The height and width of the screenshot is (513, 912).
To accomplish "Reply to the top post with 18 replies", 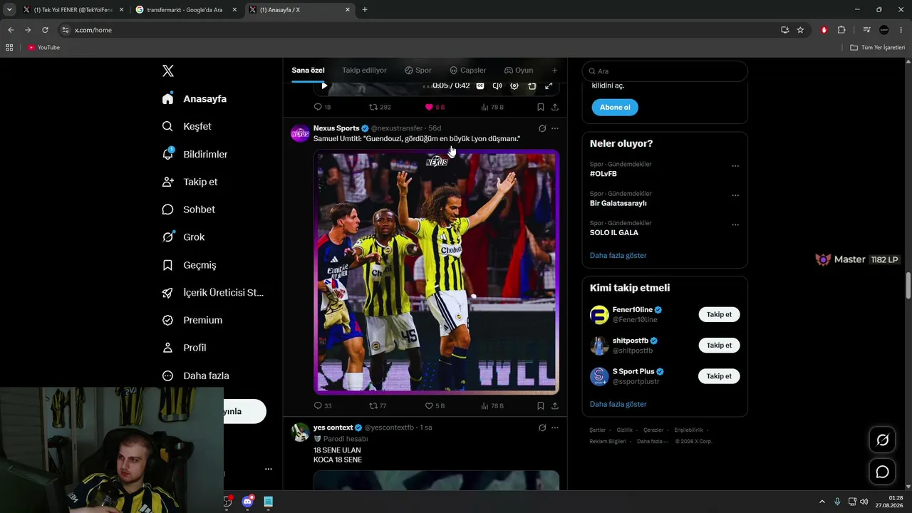I will [322, 107].
